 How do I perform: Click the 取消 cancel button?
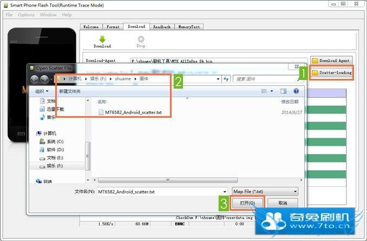[283, 203]
